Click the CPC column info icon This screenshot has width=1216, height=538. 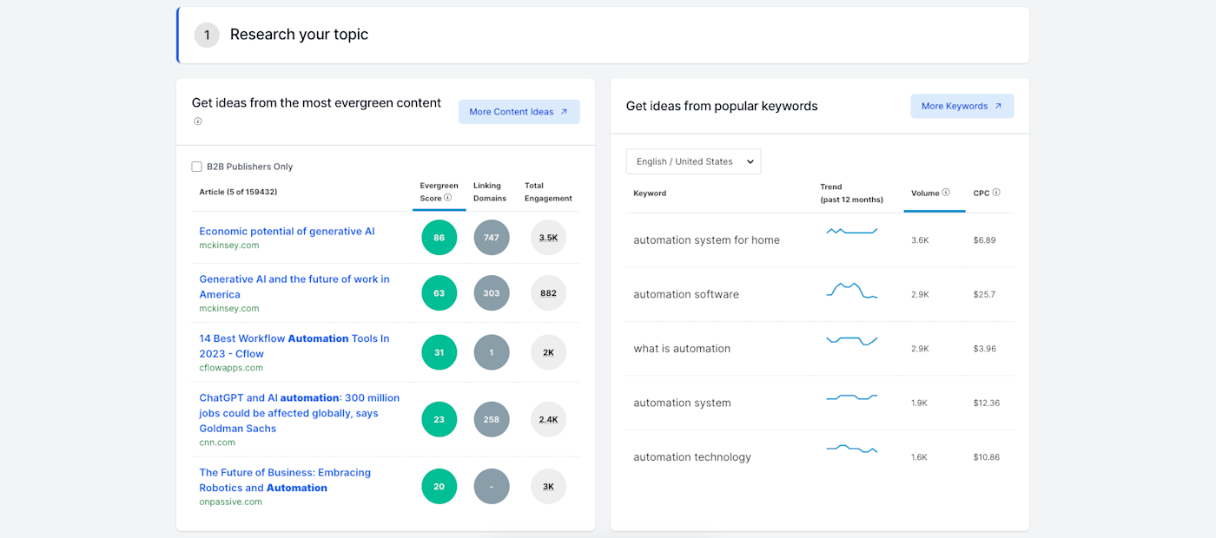tap(996, 193)
